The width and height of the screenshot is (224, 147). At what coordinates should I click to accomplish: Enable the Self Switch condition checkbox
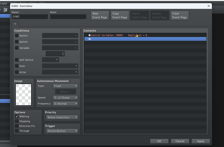coord(17,60)
